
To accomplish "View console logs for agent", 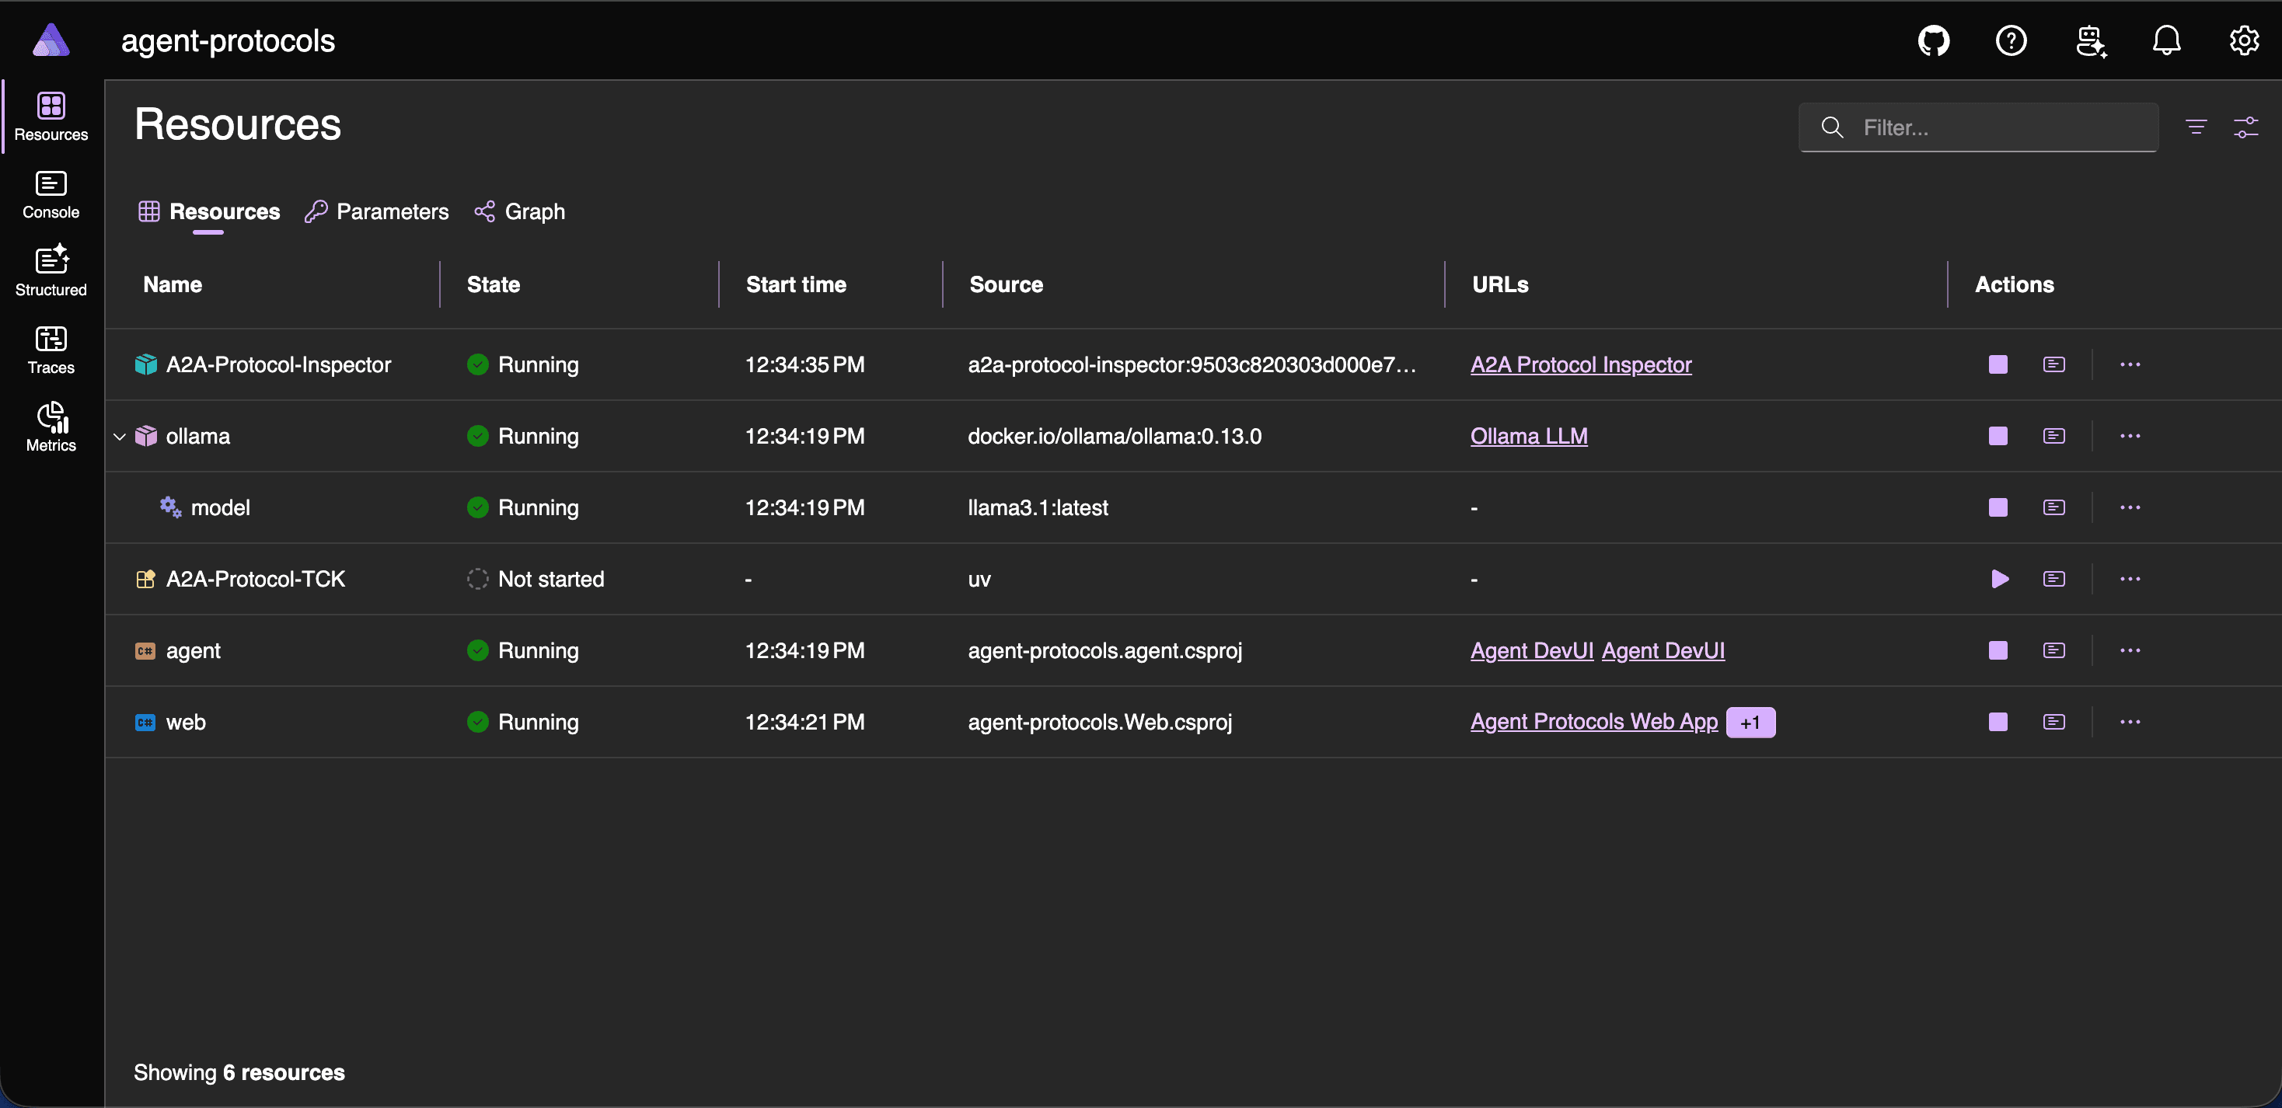I will (2054, 651).
